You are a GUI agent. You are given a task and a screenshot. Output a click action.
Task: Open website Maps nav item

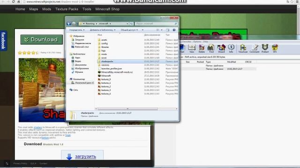click(34, 9)
